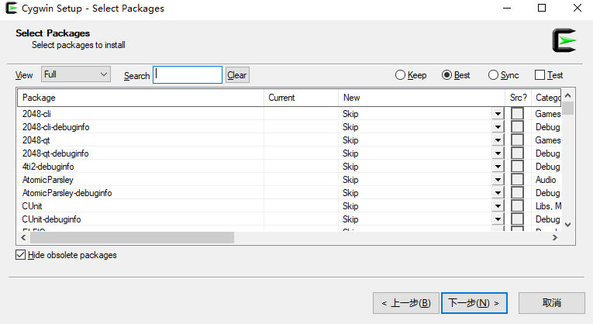Select the 2048-cli-debuginfo package name
Screen dimensions: 593x324
[56, 127]
